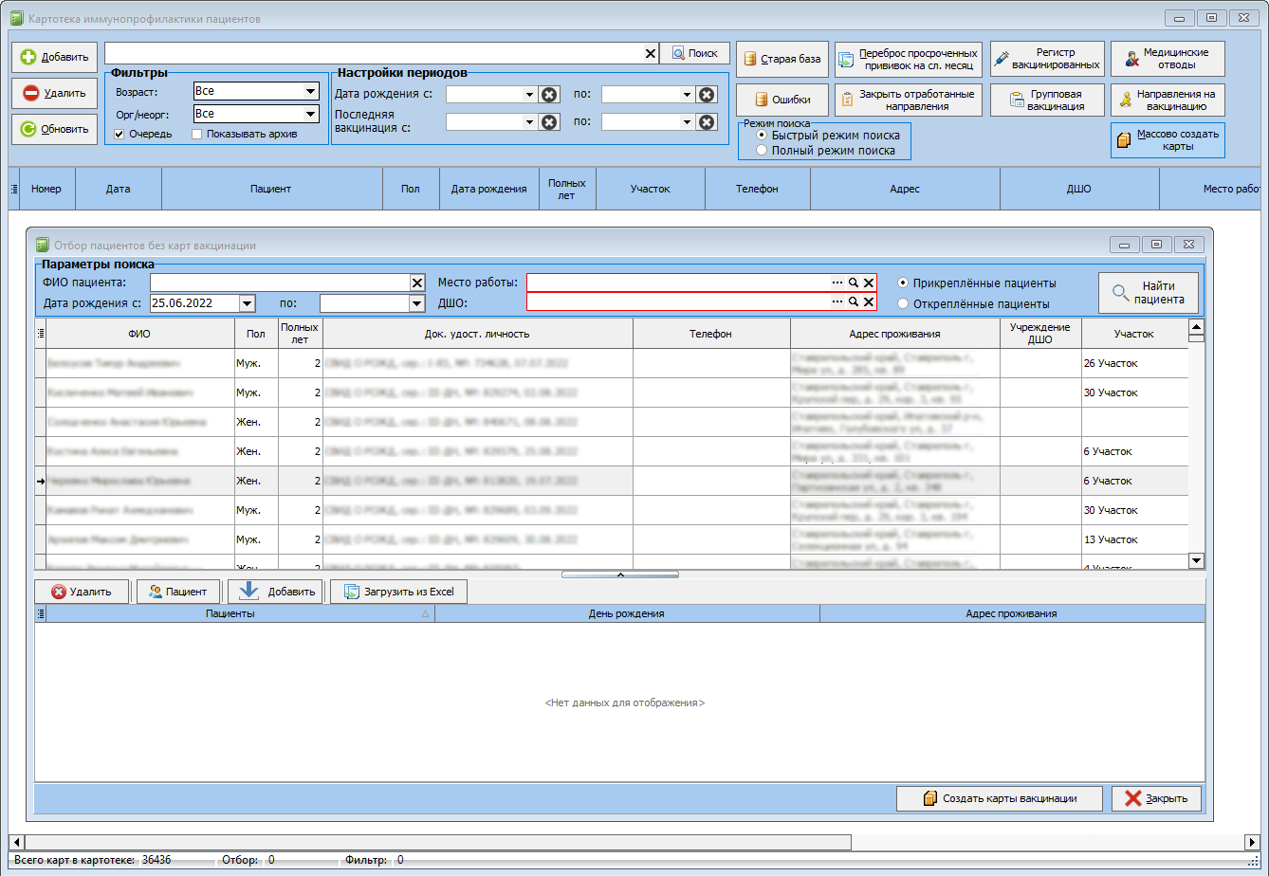Search Место работы with magnifier icon
1269x876 pixels.
click(854, 283)
